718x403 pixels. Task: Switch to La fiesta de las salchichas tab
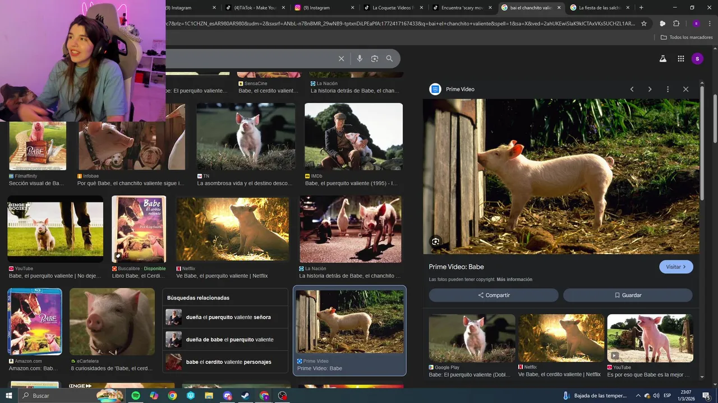pos(599,8)
